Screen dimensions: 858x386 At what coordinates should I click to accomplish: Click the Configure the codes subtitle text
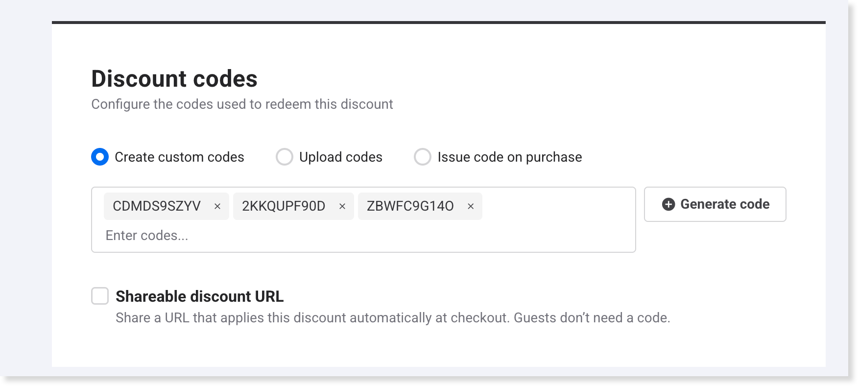[x=242, y=104]
